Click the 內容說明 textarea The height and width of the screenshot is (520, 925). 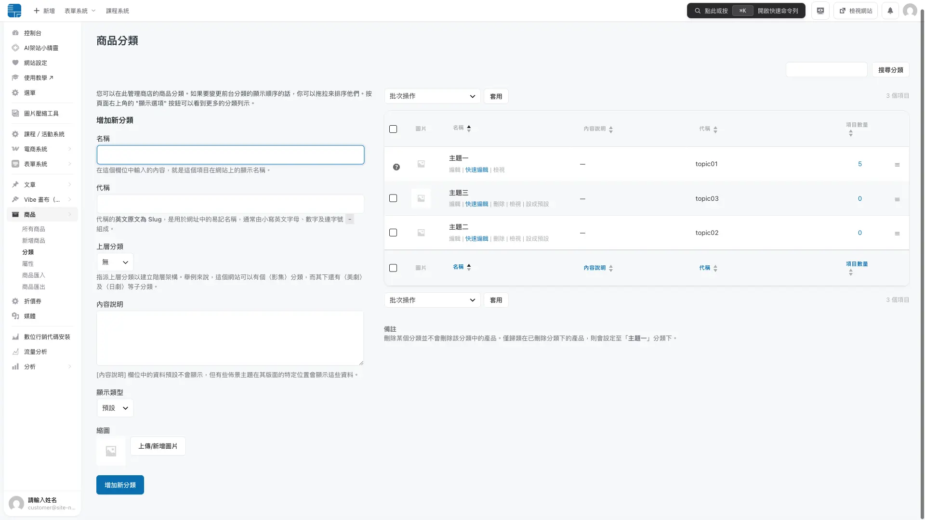pyautogui.click(x=230, y=338)
